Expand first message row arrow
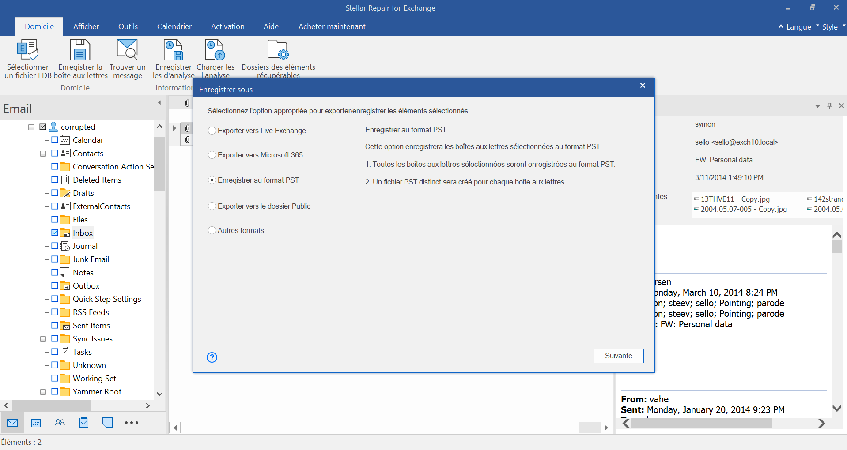Screen dimensions: 847x450 (x=174, y=128)
